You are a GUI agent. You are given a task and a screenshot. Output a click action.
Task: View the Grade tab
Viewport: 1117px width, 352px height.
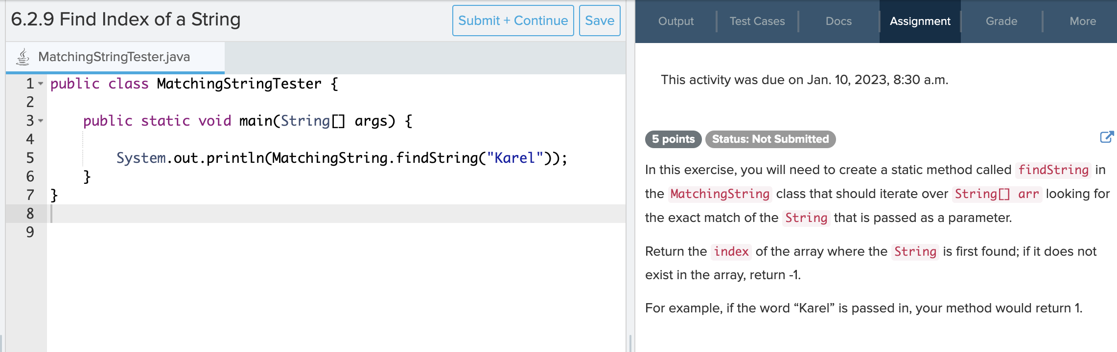point(1001,21)
